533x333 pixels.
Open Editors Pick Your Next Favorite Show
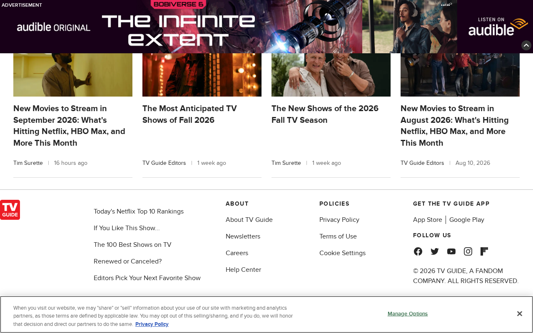coord(147,278)
